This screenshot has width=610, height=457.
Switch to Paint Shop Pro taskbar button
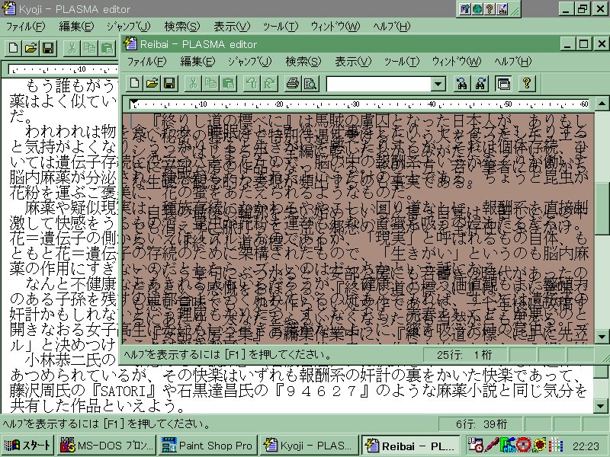(x=207, y=446)
